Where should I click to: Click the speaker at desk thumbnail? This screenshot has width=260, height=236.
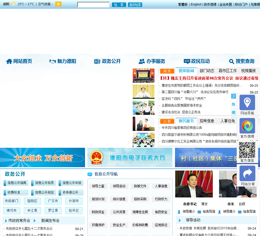(x=144, y=92)
